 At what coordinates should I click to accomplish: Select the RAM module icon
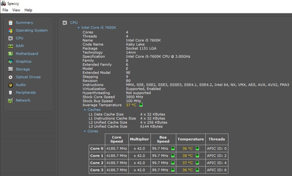pyautogui.click(x=11, y=46)
